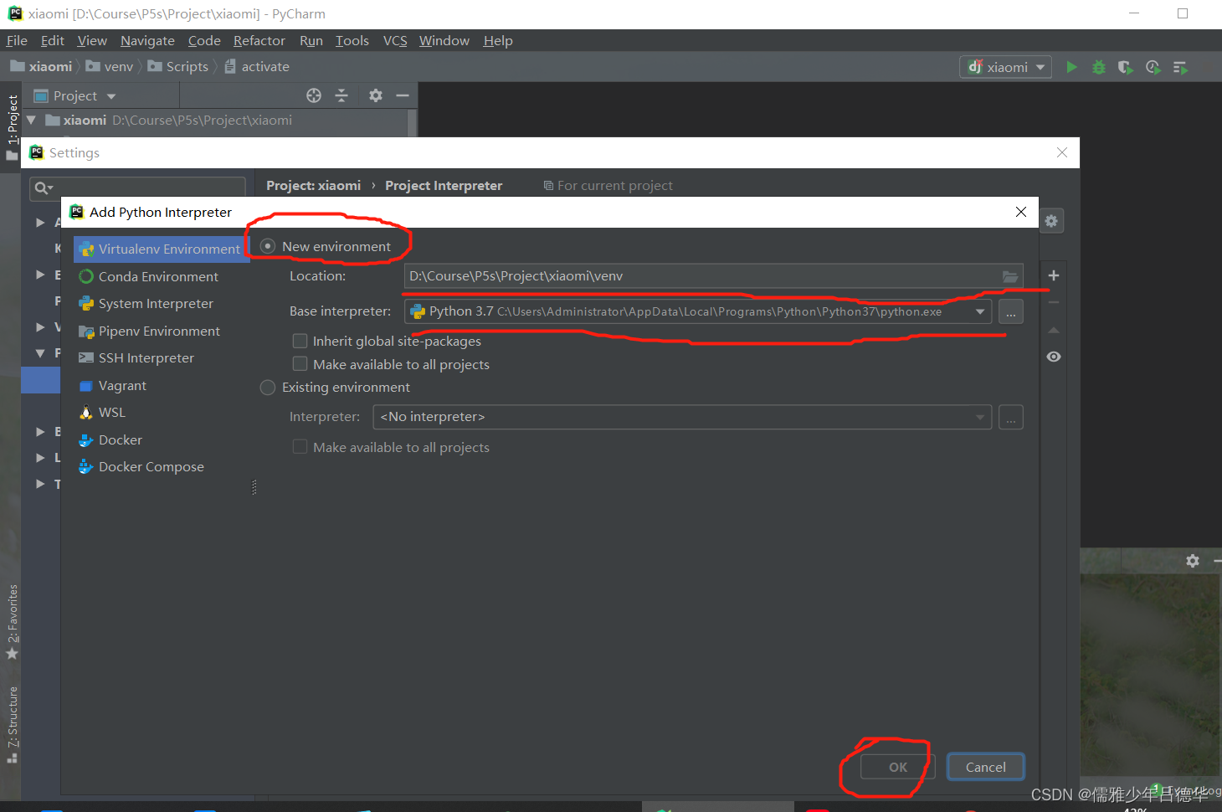1222x812 pixels.
Task: Open the Tools menu
Action: 352,40
